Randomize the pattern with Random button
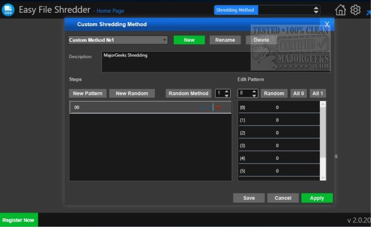Screen dimensions: 371x227 pyautogui.click(x=274, y=93)
